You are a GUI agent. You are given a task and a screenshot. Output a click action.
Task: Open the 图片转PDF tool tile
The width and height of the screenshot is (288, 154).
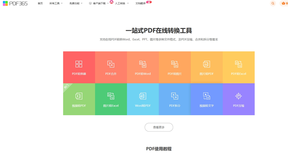coord(207,67)
